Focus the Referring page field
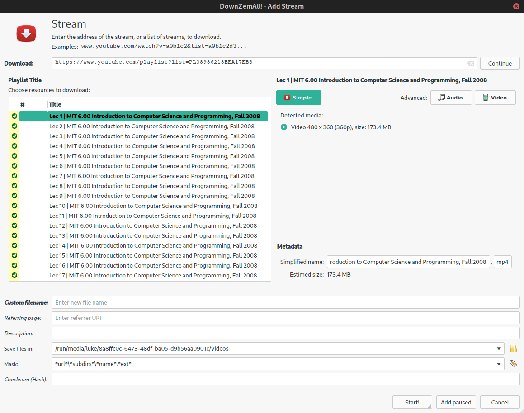Viewport: 524px width, 413px height. click(285, 318)
